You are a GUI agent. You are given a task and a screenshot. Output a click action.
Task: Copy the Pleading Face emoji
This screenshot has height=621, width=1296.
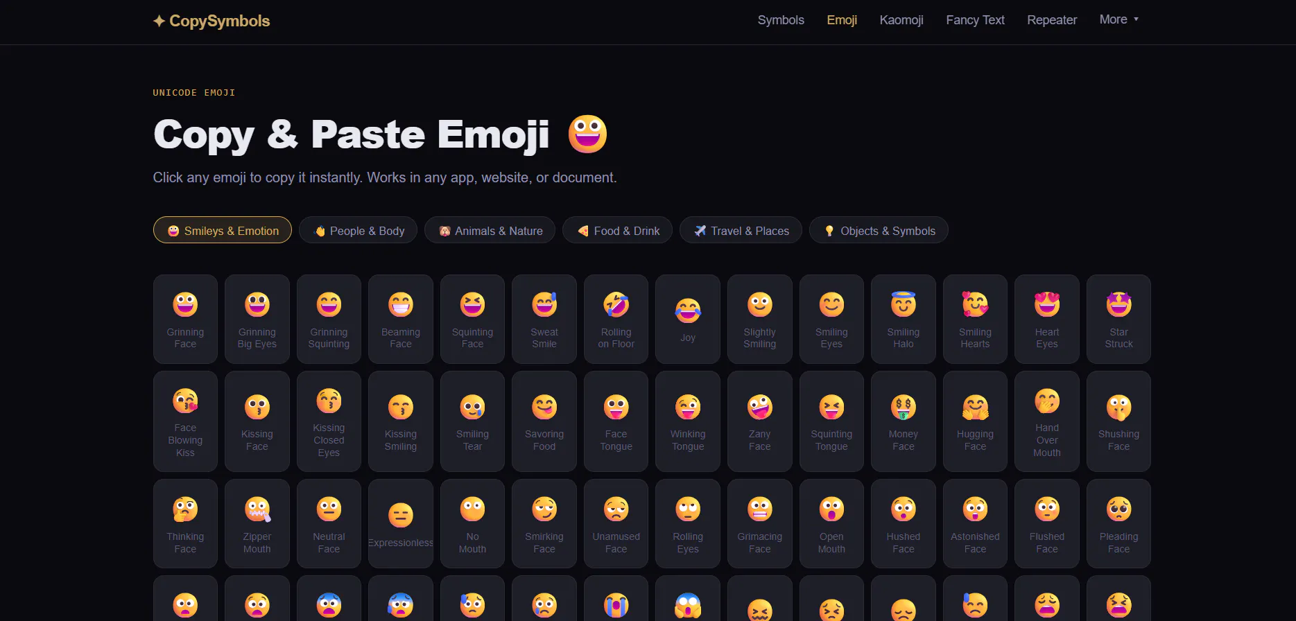click(1118, 523)
